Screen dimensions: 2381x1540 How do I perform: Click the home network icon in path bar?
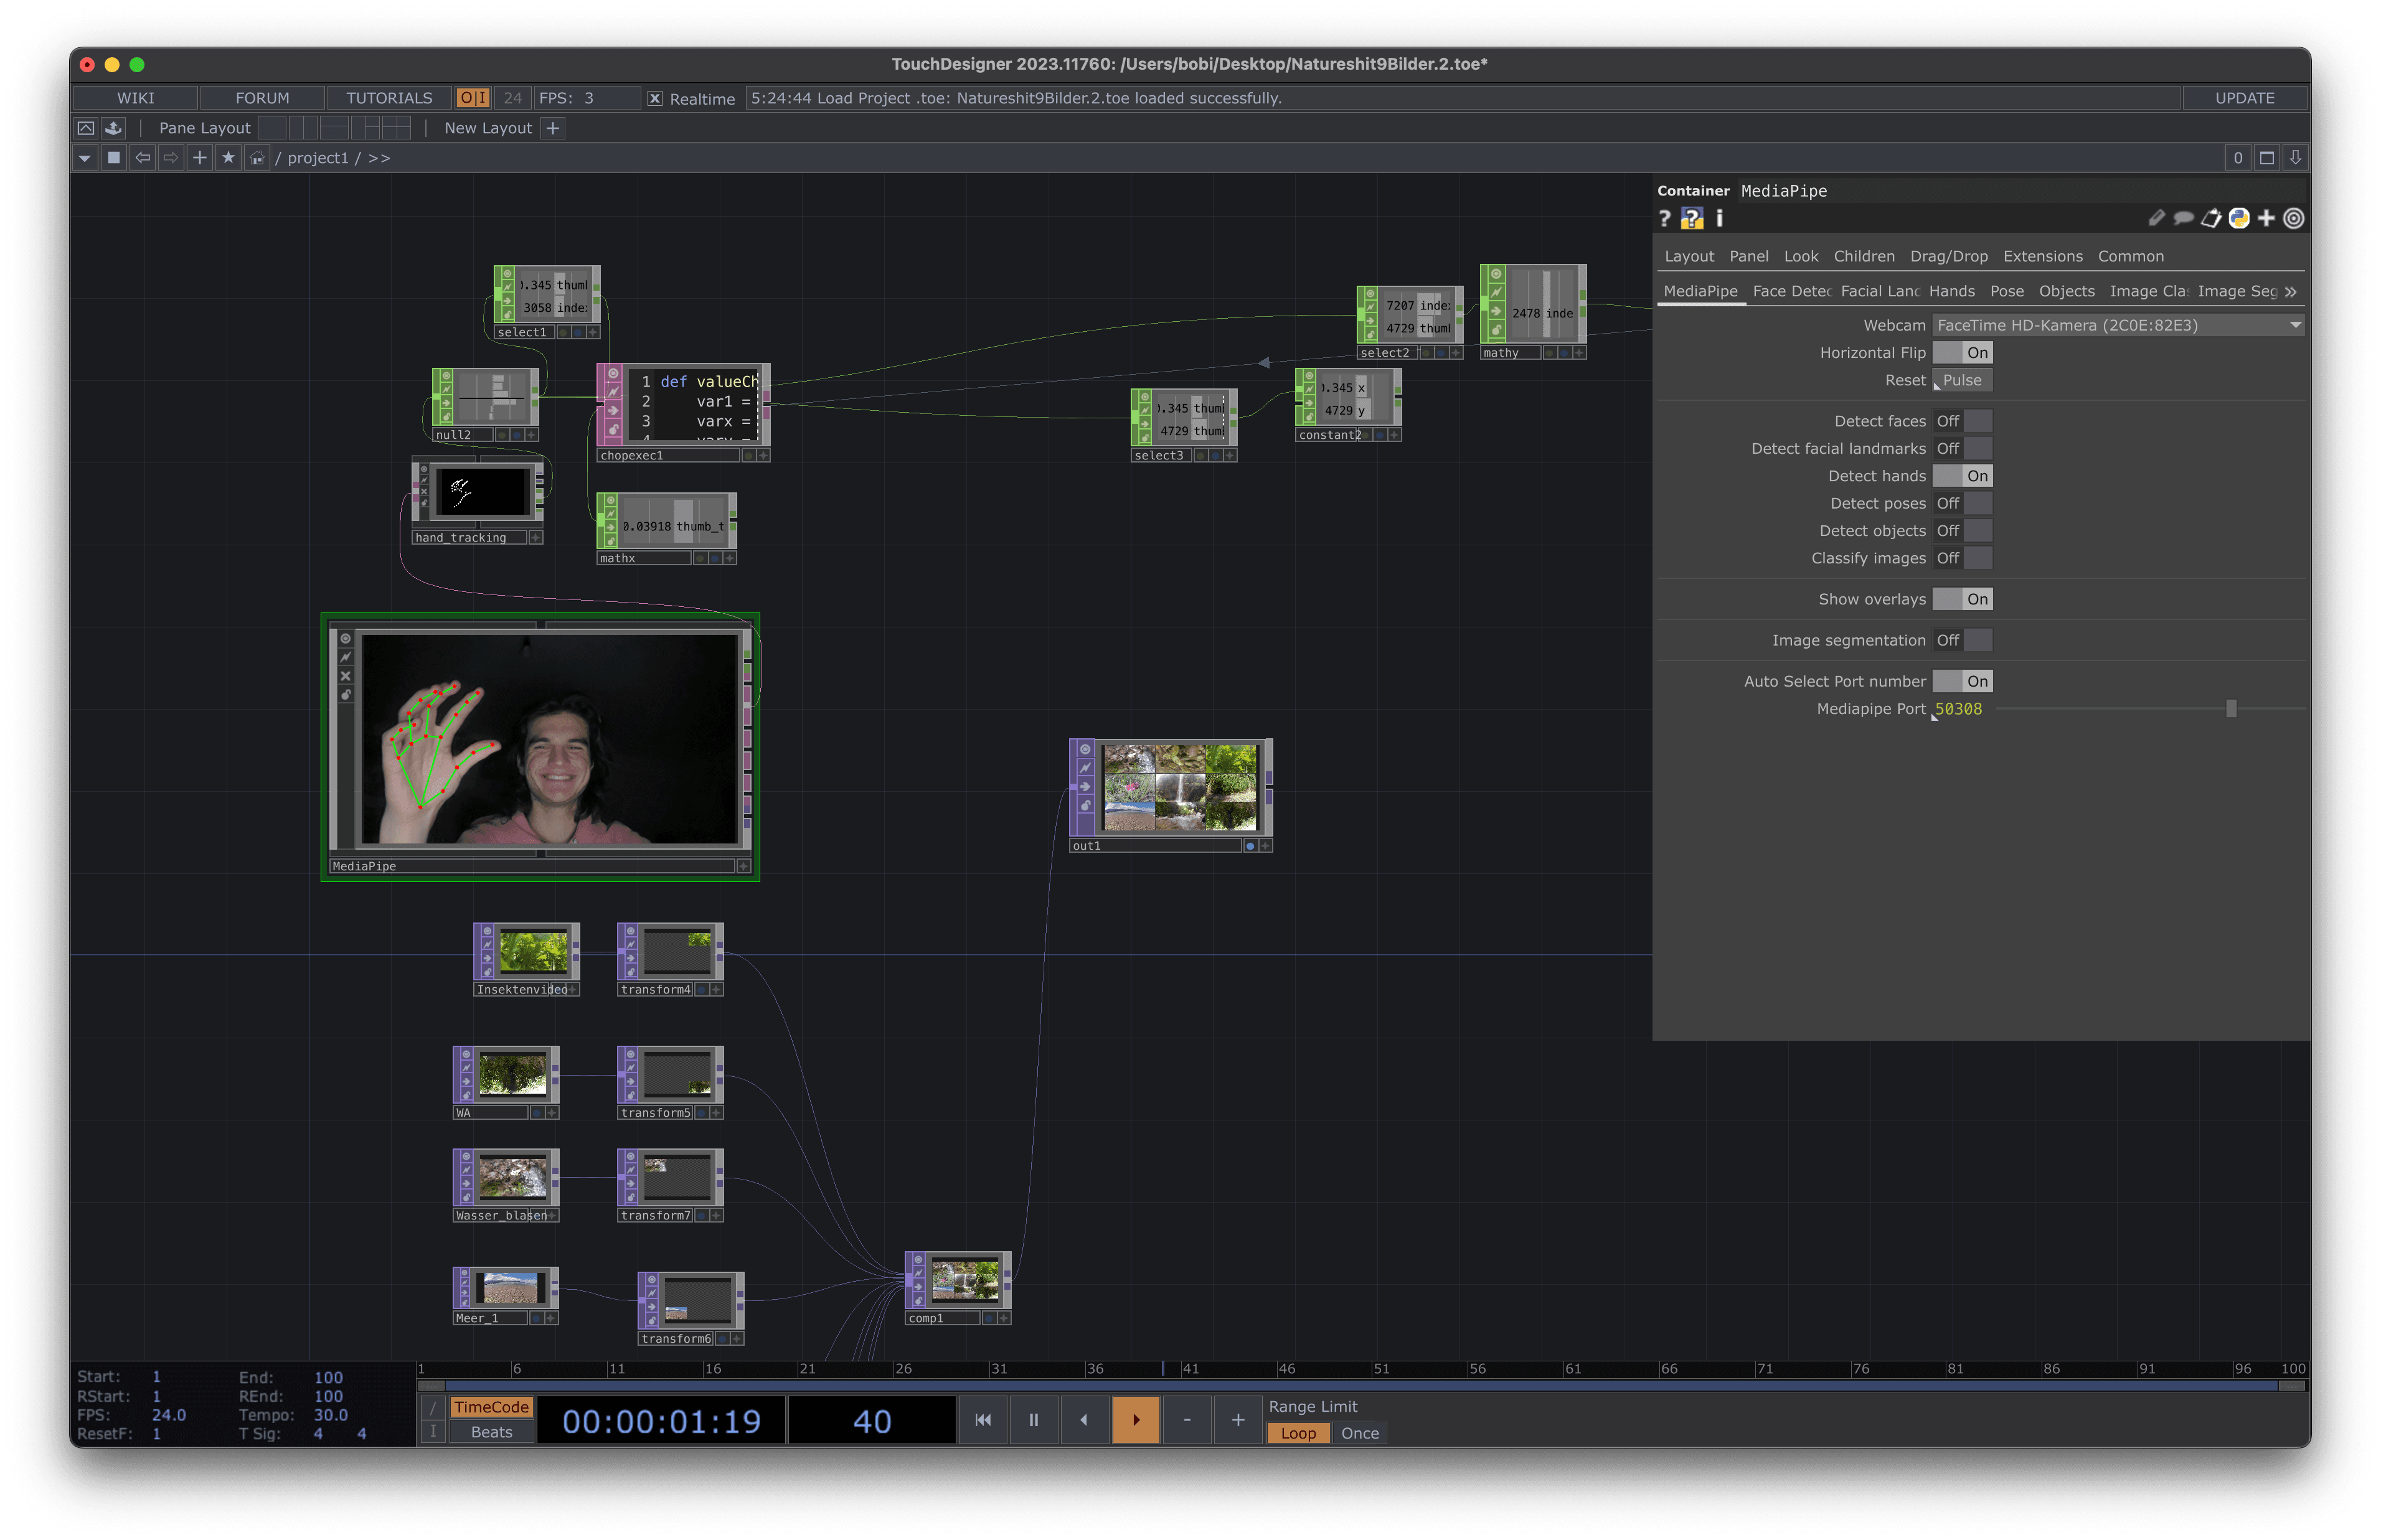pyautogui.click(x=257, y=158)
